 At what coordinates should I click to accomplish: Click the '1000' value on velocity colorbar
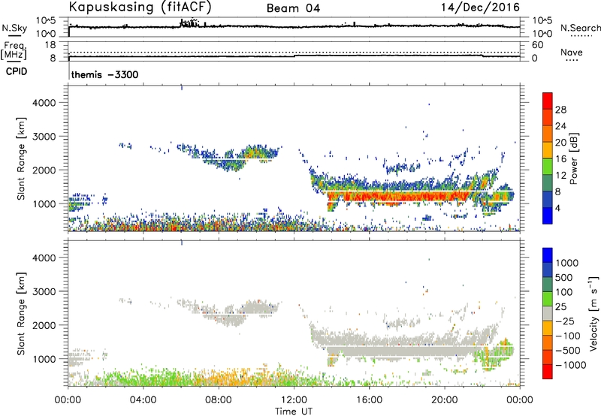(566, 263)
